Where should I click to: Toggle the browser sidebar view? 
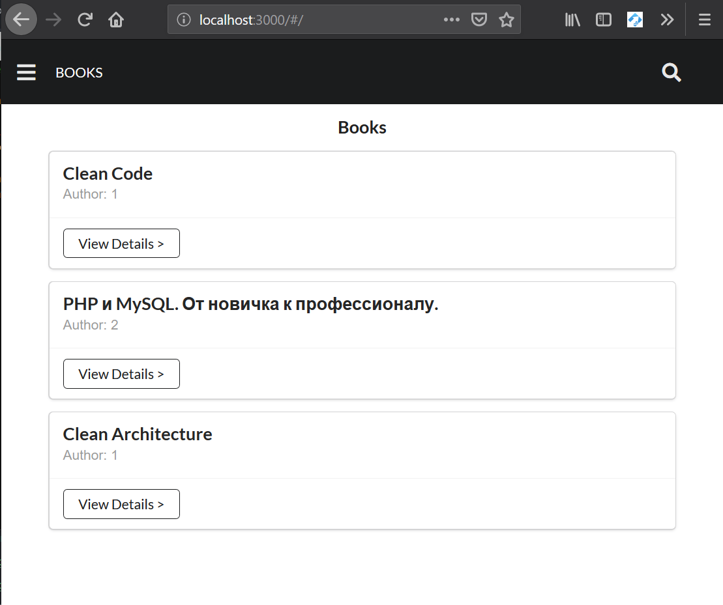coord(604,20)
